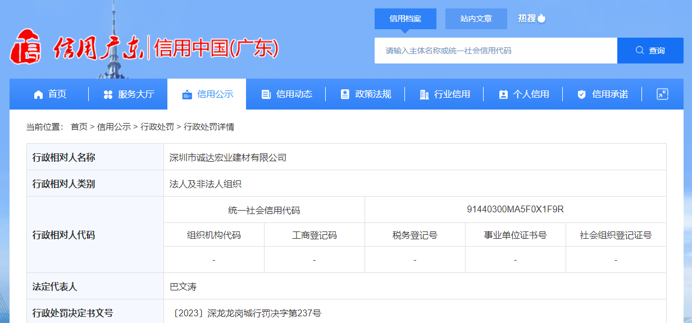Select the 站内文章 search tab

click(x=476, y=19)
